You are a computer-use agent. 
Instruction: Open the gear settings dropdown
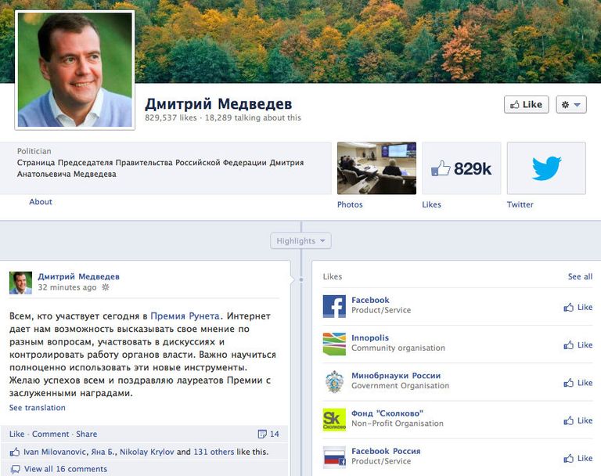571,104
